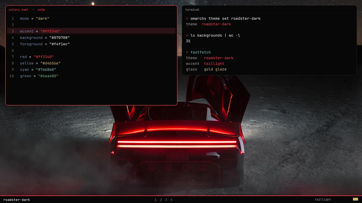Click the "#7eb8b8" cyan value

tap(46, 70)
